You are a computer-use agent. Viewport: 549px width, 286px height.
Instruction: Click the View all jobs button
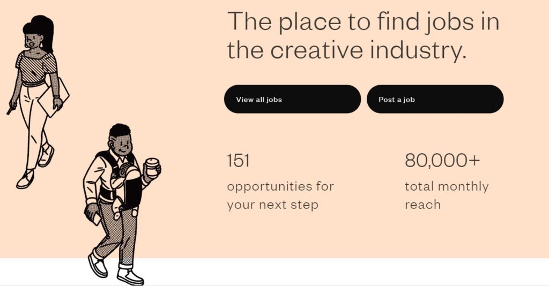click(292, 99)
